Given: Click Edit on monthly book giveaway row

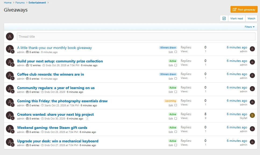Looking at the screenshot, I should click(171, 52).
